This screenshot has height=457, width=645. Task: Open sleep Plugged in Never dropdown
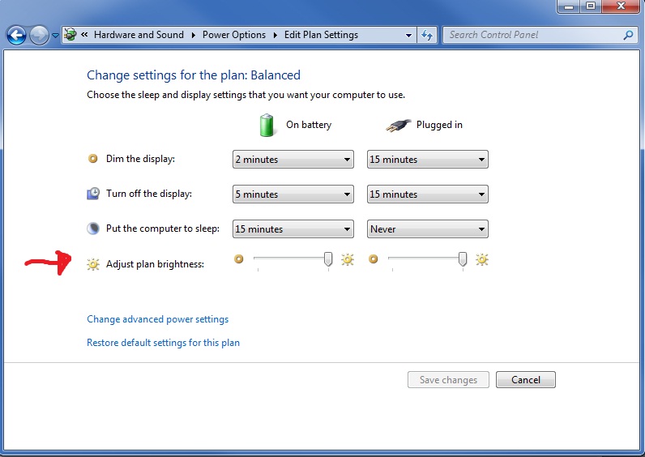(x=427, y=229)
